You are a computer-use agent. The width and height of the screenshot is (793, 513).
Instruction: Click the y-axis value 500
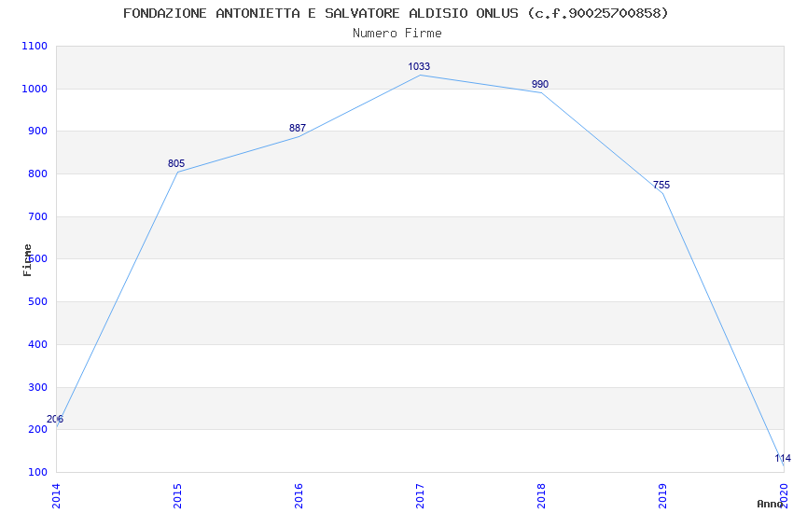click(37, 301)
